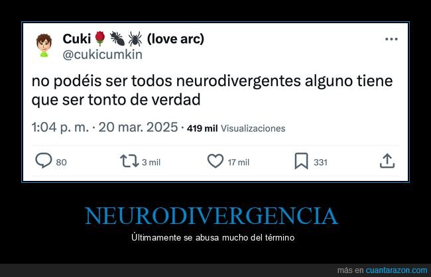The height and width of the screenshot is (277, 431).
Task: Click the tweet text about neurodivergentes
Action: [212, 90]
